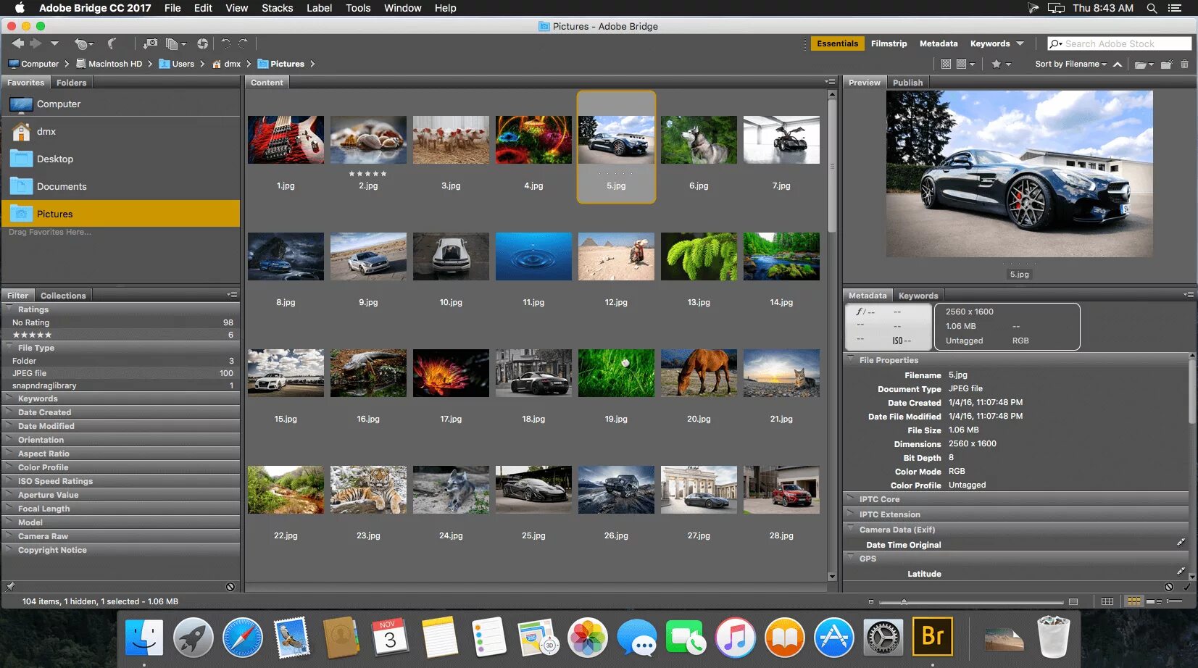Toggle No Rating filter
This screenshot has height=668, width=1198.
[x=120, y=322]
